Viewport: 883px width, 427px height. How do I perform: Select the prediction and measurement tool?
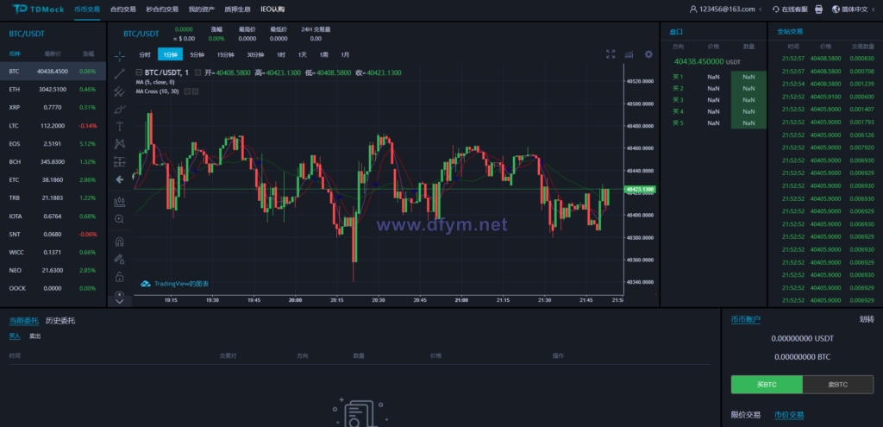click(x=119, y=161)
